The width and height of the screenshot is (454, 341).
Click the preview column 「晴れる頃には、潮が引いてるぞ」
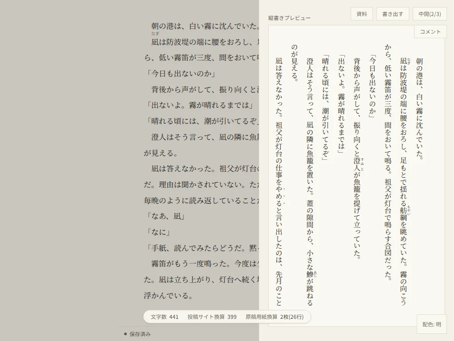point(325,107)
